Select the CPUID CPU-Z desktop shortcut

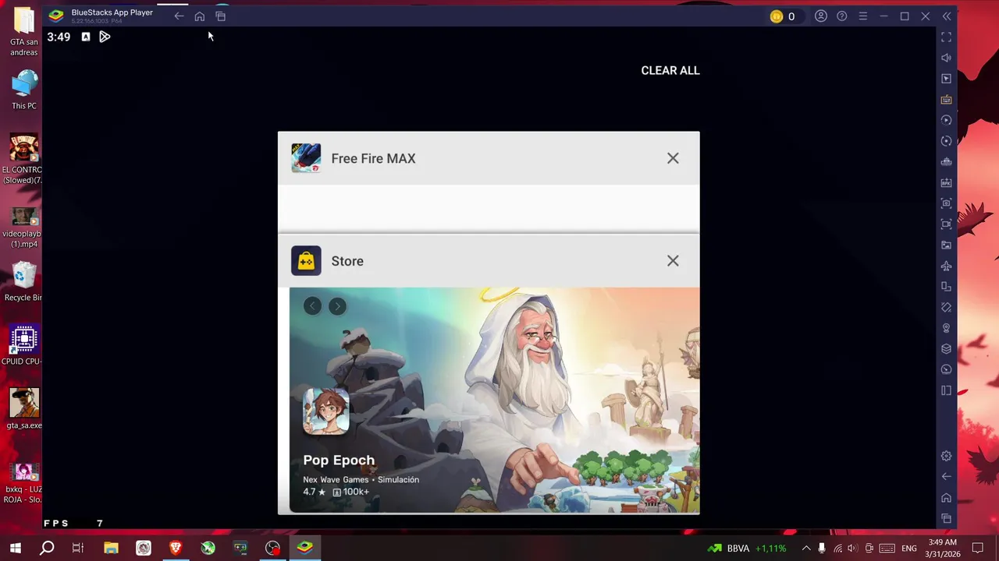click(23, 345)
